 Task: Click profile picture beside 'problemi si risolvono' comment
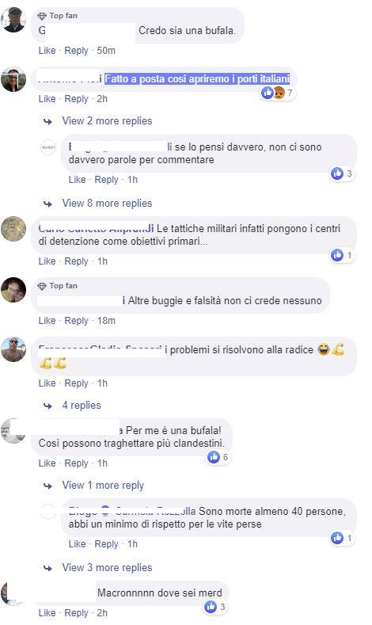(x=13, y=349)
